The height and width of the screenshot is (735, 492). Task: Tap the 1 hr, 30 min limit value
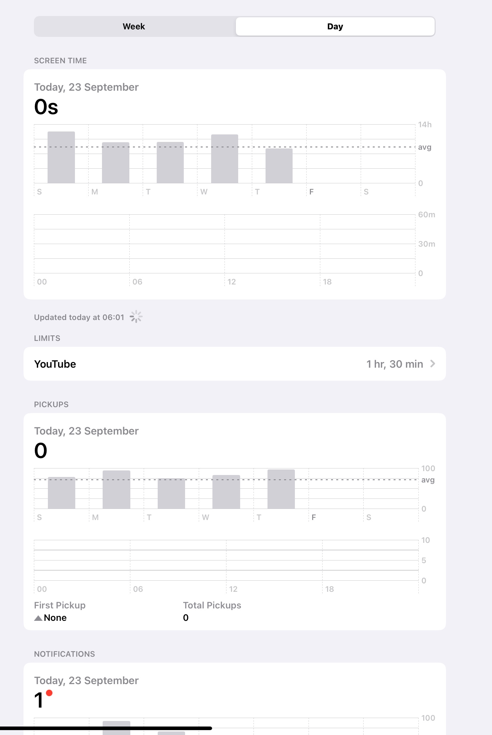(395, 364)
